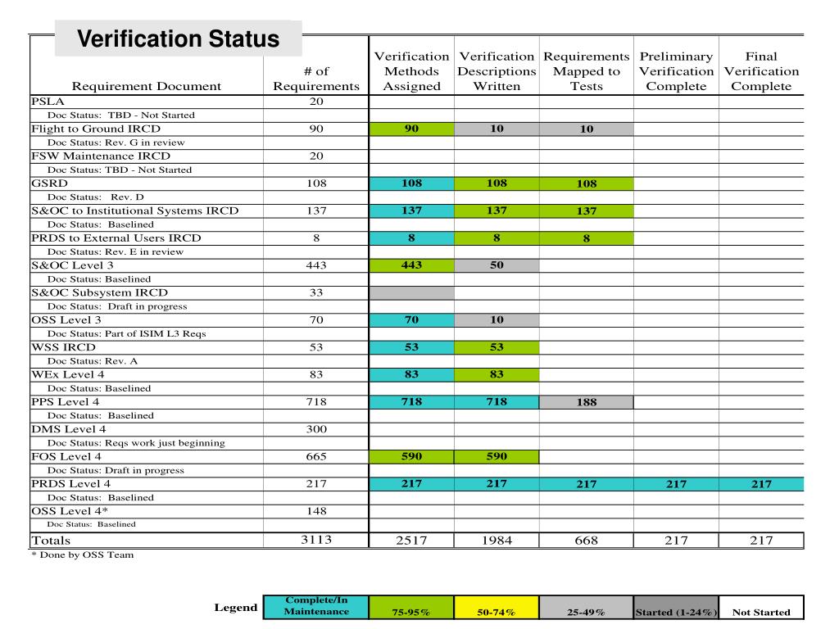This screenshot has height=629, width=839.
Task: Click 'Doc Status: Draft in progress' under S&OC Subsystem
Action: [x=117, y=306]
